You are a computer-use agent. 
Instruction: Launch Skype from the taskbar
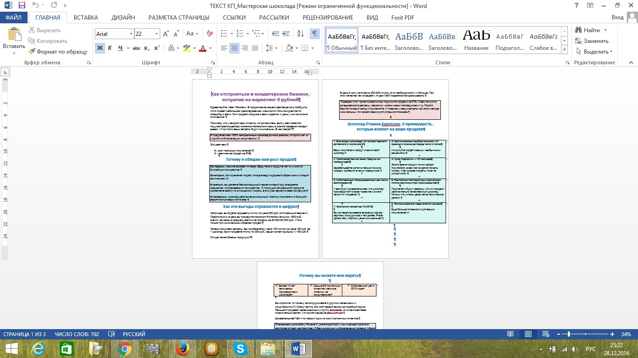click(x=241, y=348)
